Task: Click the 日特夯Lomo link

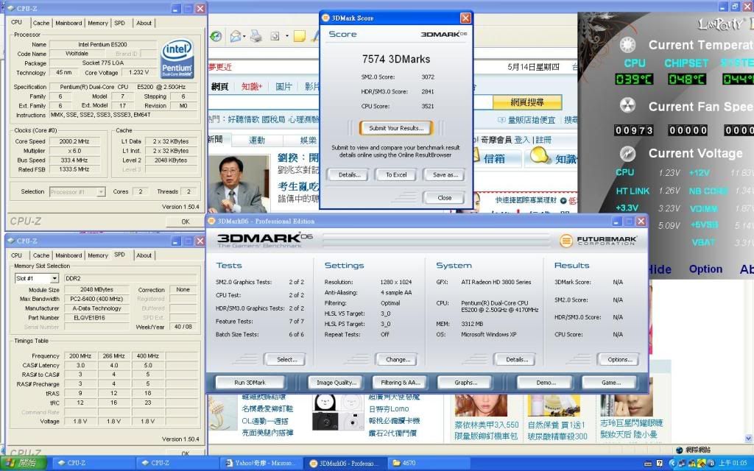Action: pos(389,409)
